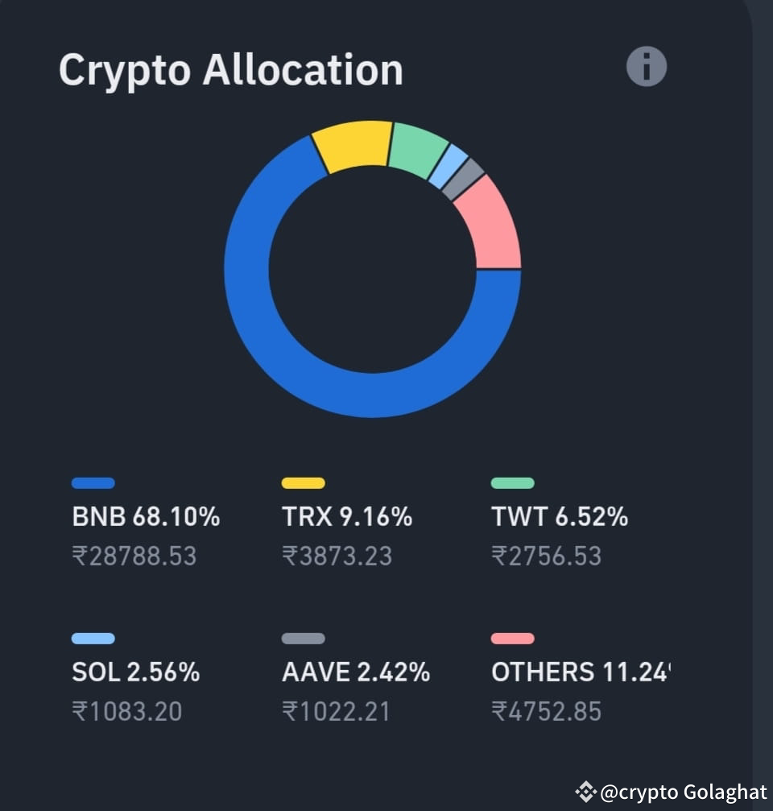773x811 pixels.
Task: Click the BNB 68.10% text
Action: (x=143, y=517)
